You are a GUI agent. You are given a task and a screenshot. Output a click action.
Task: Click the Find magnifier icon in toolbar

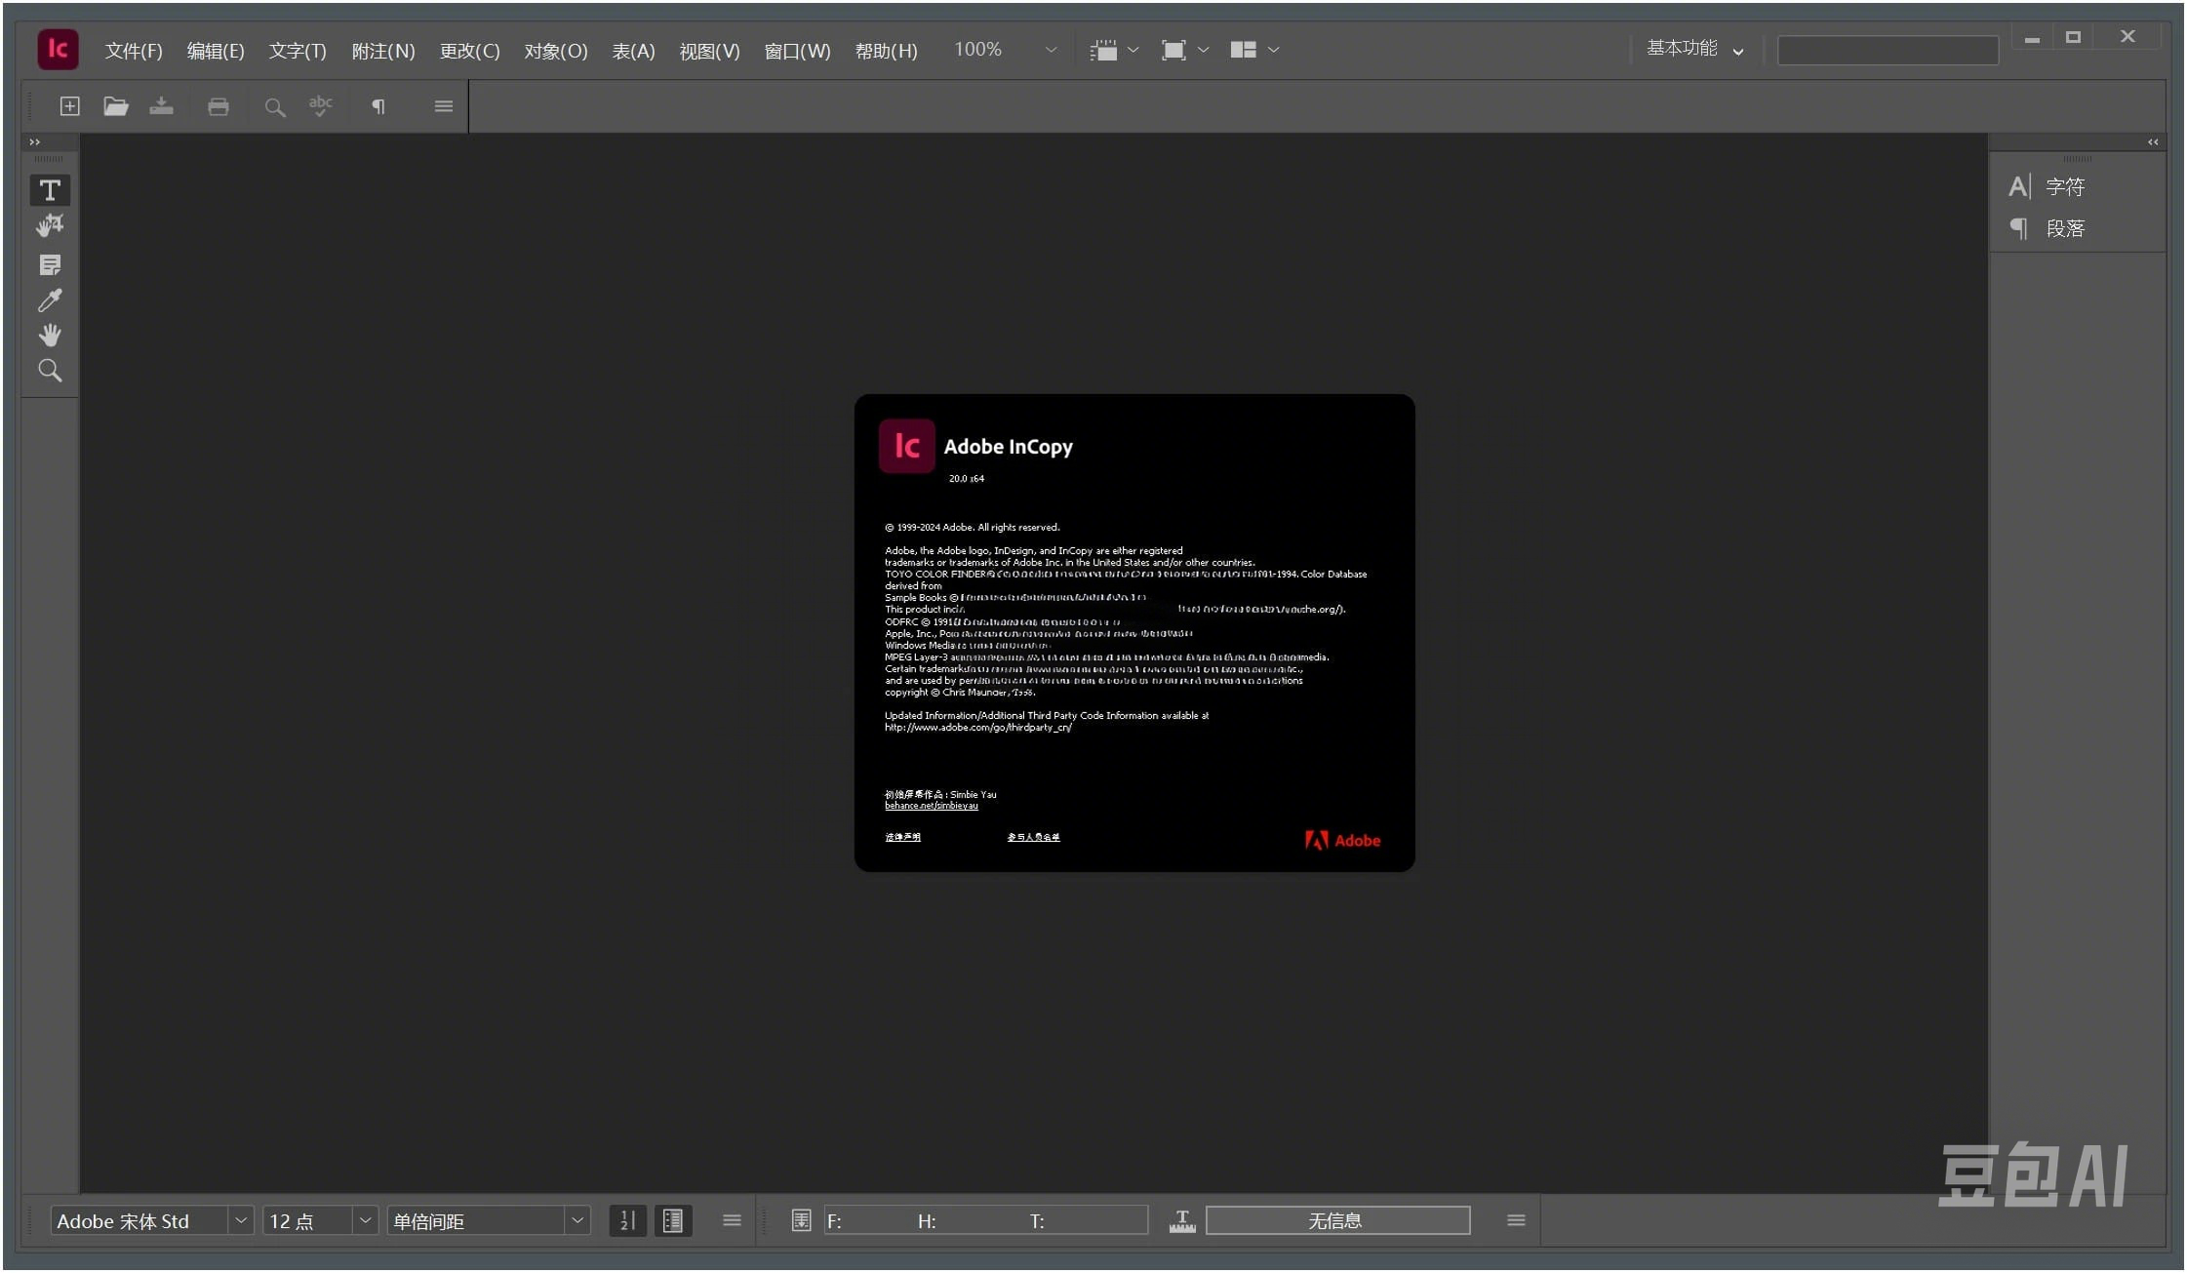tap(275, 107)
